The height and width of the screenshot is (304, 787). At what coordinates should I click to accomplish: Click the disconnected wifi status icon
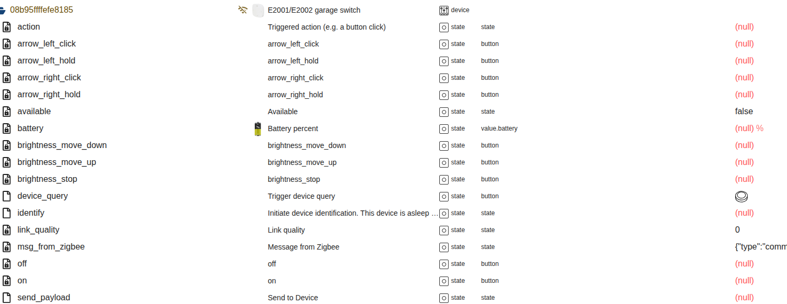[243, 10]
